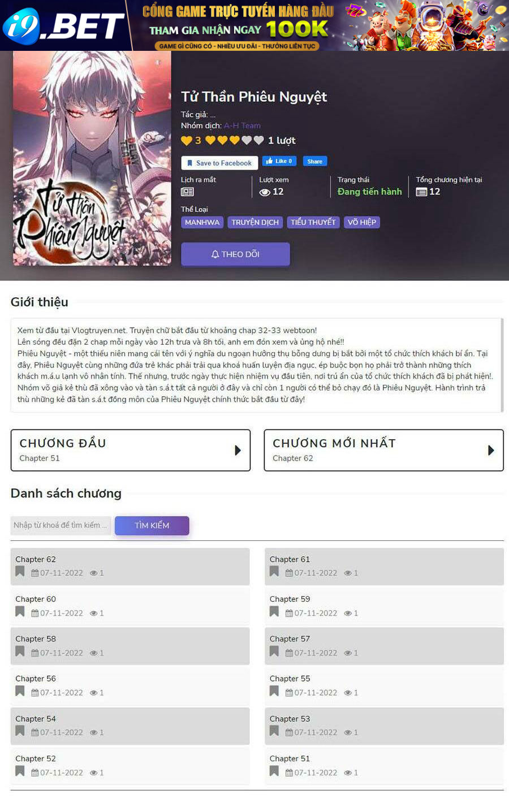Viewport: 509px width, 798px height.
Task: Click the release schedule newspaper icon
Action: click(x=187, y=192)
